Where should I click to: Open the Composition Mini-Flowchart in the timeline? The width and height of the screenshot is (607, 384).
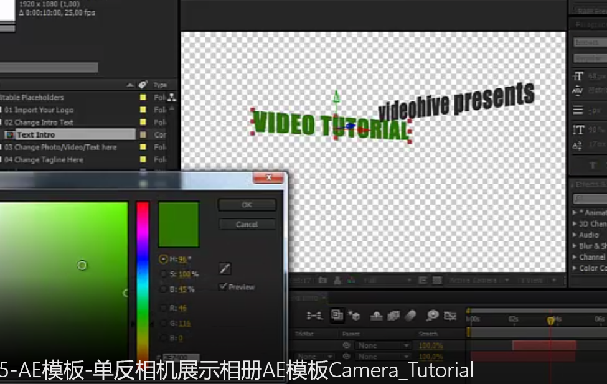314,316
